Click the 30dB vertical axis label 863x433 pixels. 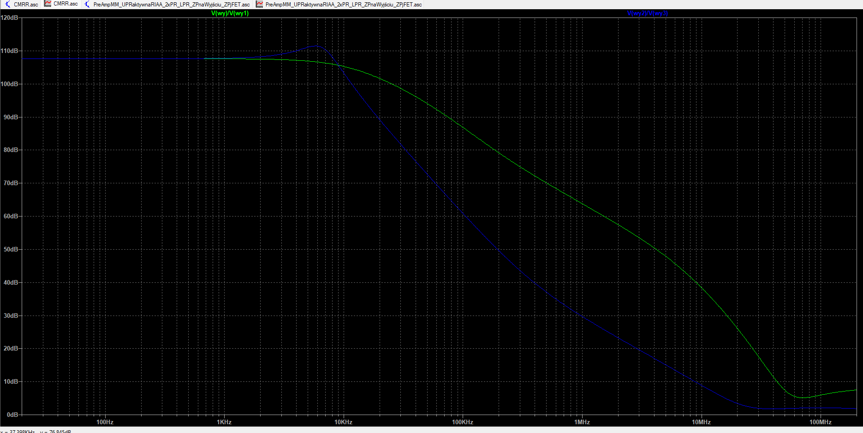(11, 316)
